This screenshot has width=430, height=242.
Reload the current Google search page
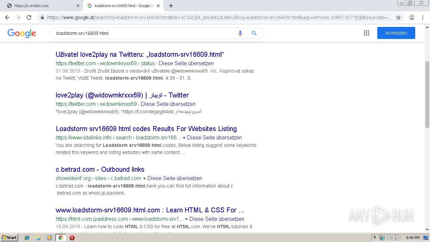[x=29, y=17]
